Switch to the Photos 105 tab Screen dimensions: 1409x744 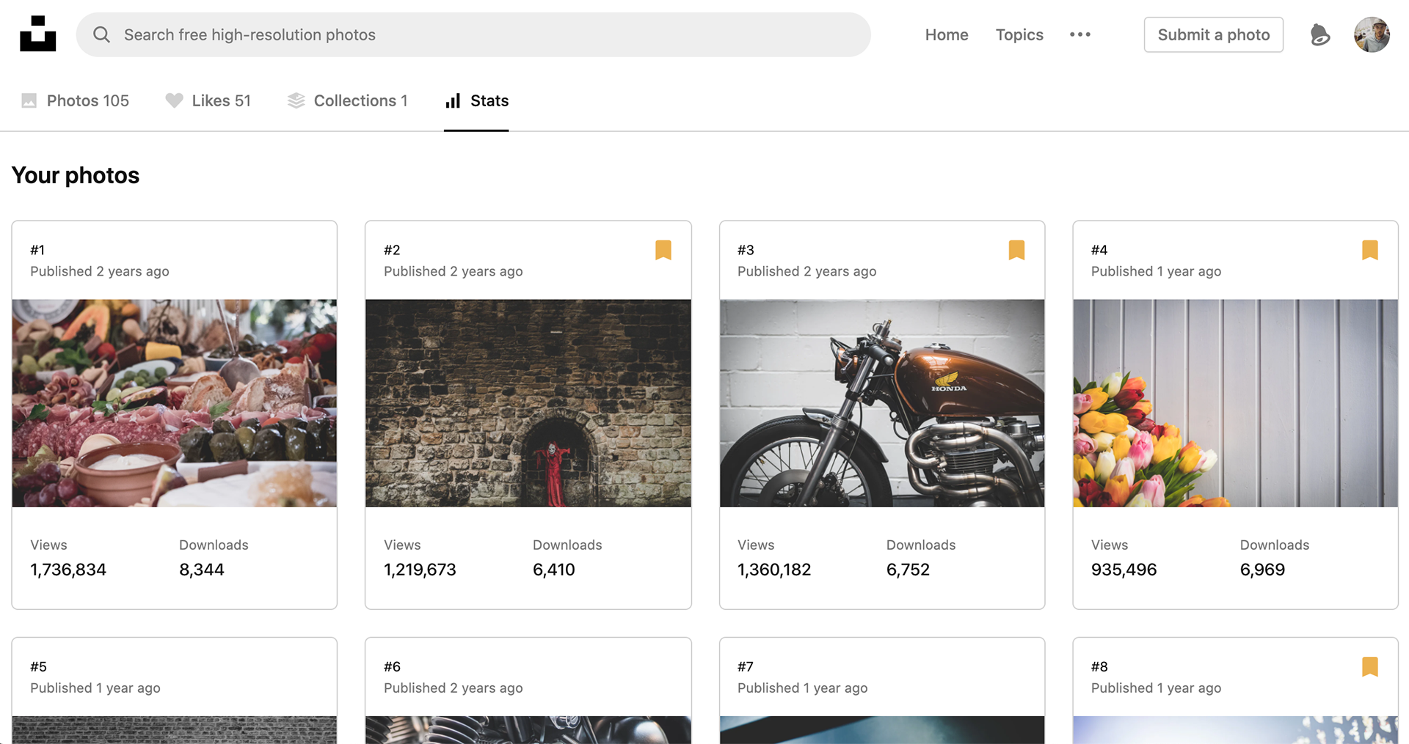coord(76,100)
